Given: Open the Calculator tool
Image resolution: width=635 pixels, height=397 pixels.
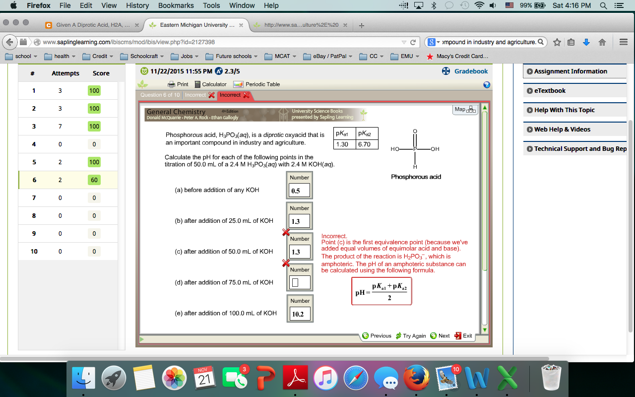Looking at the screenshot, I should coord(210,84).
